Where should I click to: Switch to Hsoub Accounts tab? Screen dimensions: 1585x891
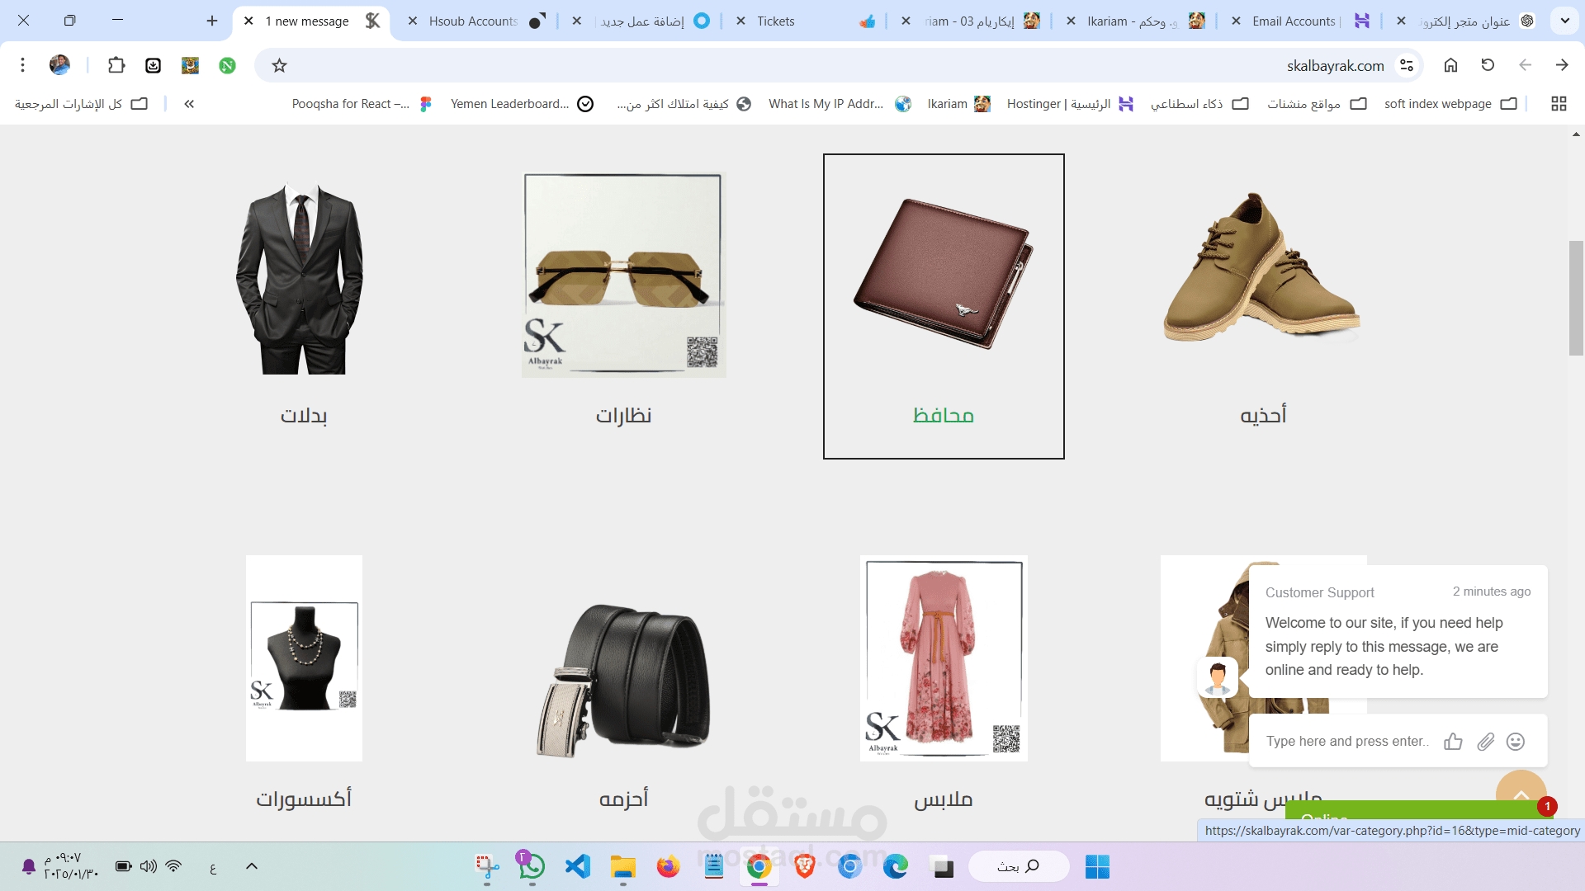tap(473, 21)
